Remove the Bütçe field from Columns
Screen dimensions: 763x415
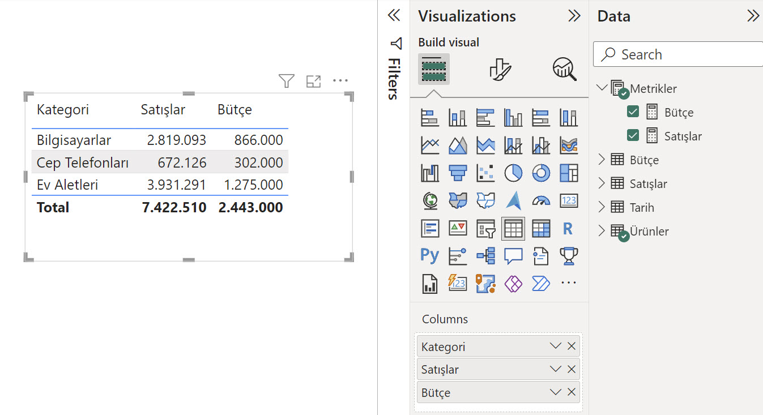click(x=572, y=392)
